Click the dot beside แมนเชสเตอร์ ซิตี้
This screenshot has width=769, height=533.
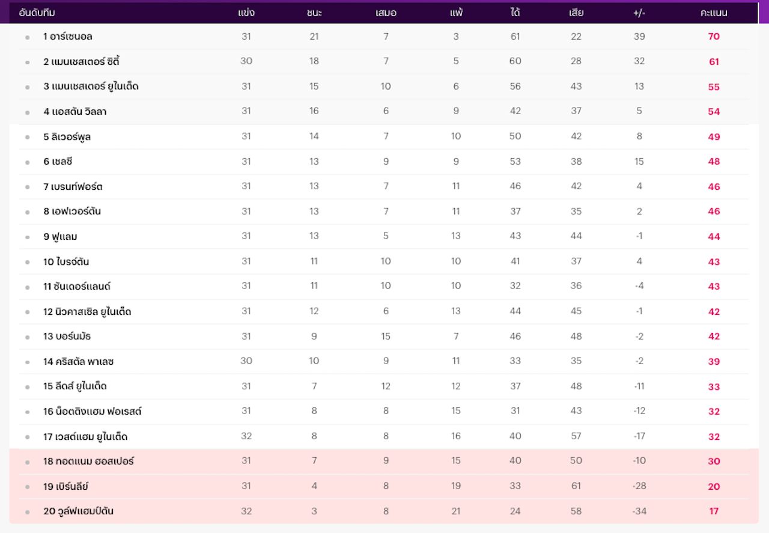27,62
